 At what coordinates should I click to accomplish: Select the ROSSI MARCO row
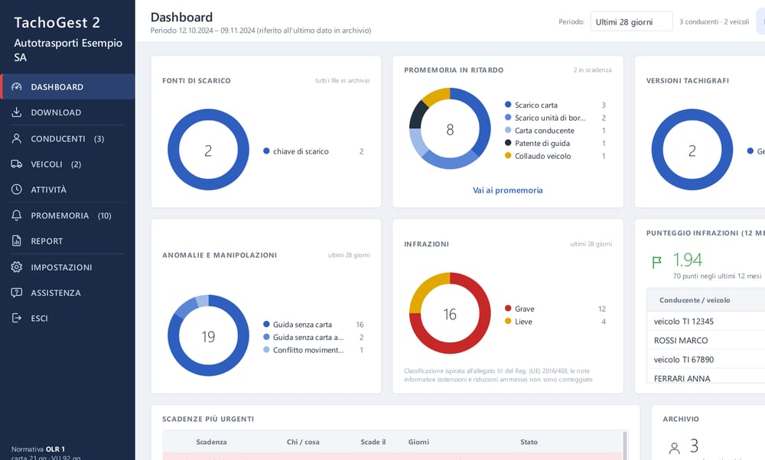(705, 340)
